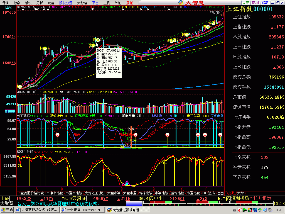Click the S-logo tray icon
Viewport: 285px width, 214px height.
click(x=250, y=210)
